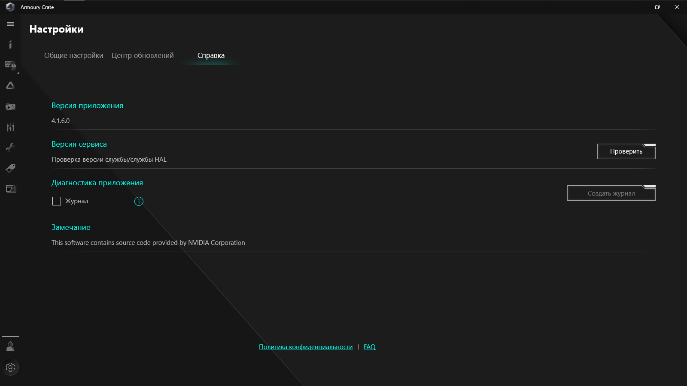This screenshot has height=386, width=687.
Task: Open the Scenario Profiles sliders sidebar icon
Action: click(10, 127)
